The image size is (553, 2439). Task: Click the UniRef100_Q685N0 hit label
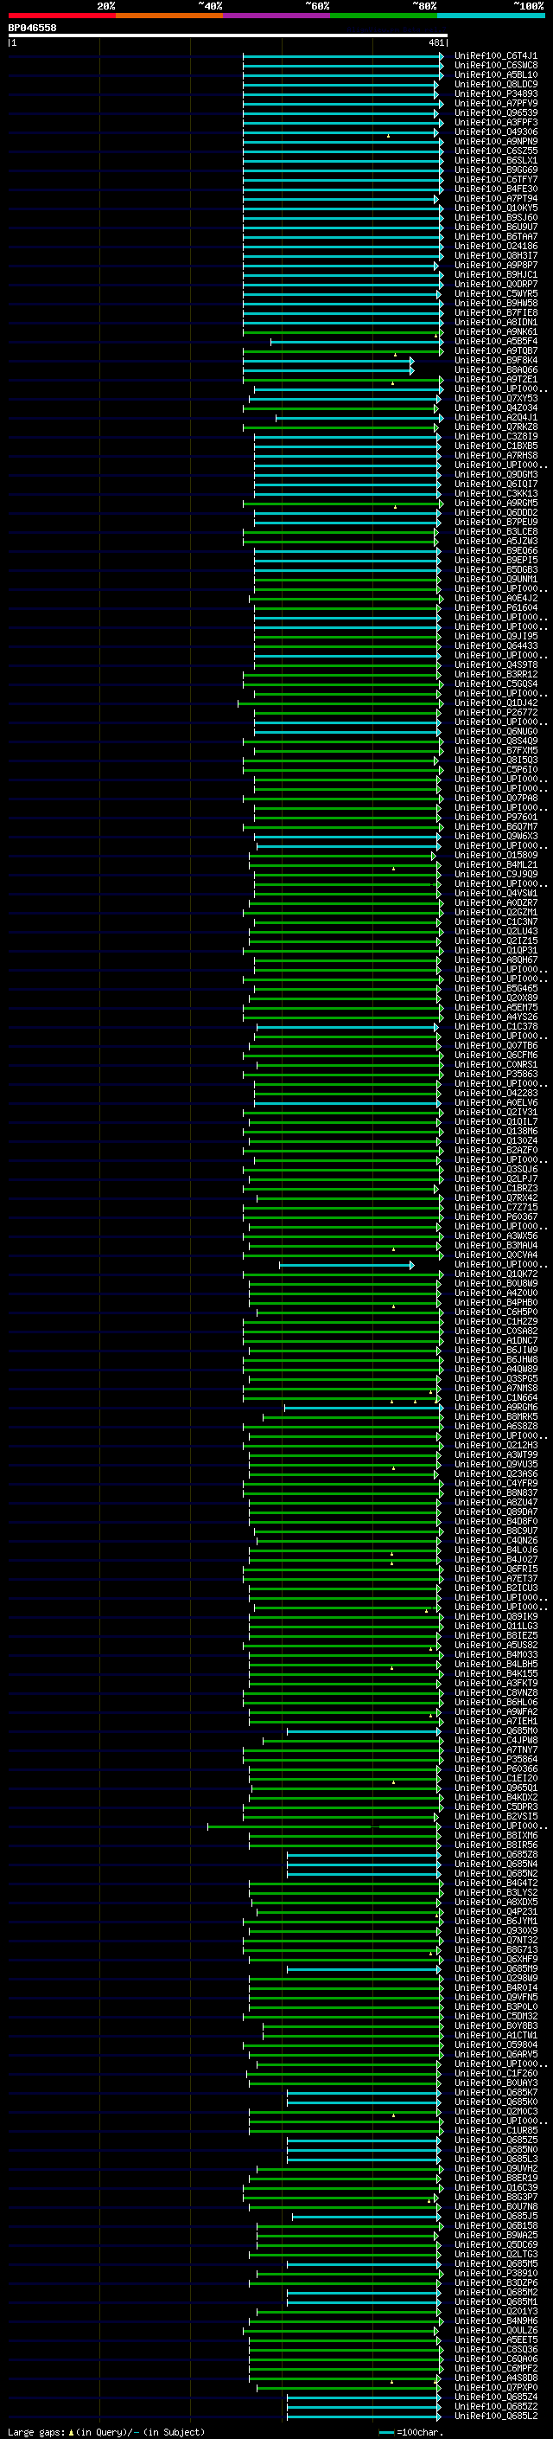click(495, 2149)
